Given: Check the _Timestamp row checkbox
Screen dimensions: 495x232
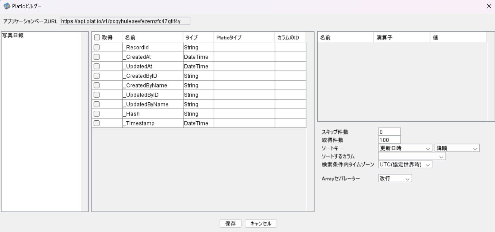Looking at the screenshot, I should click(x=97, y=123).
